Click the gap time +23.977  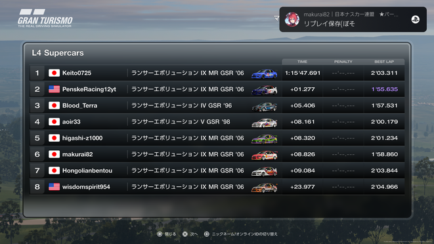pyautogui.click(x=303, y=187)
